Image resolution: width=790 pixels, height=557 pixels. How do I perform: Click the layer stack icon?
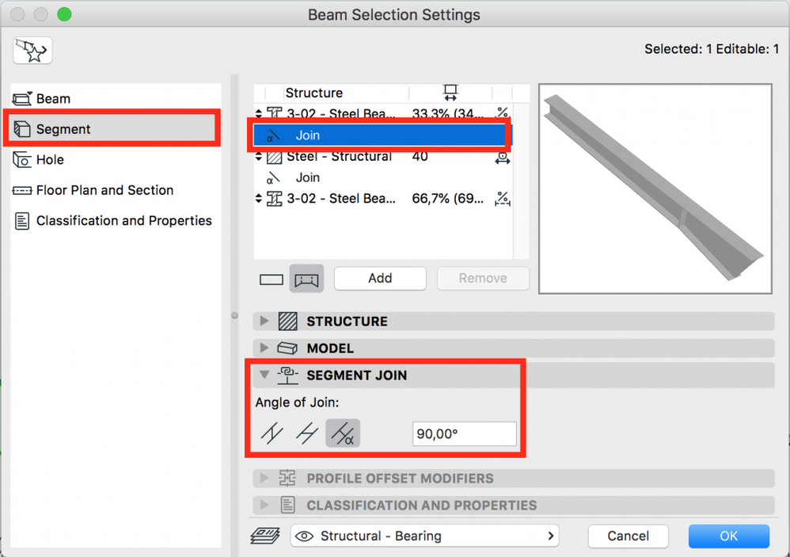pyautogui.click(x=265, y=536)
